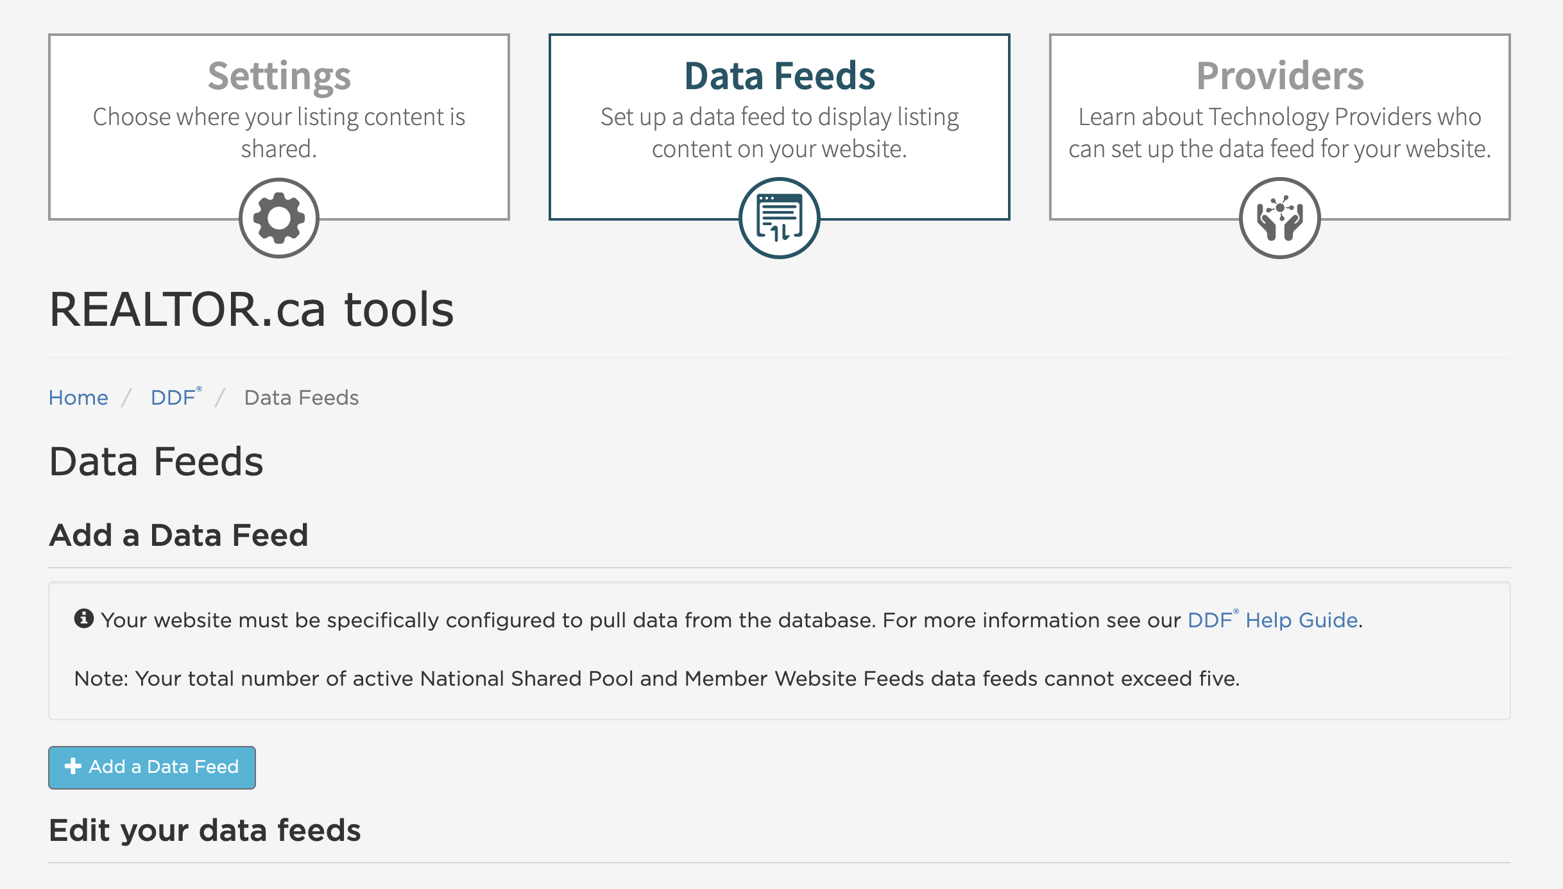Click the plus icon on Add a Data Feed
Image resolution: width=1563 pixels, height=889 pixels.
click(x=73, y=766)
